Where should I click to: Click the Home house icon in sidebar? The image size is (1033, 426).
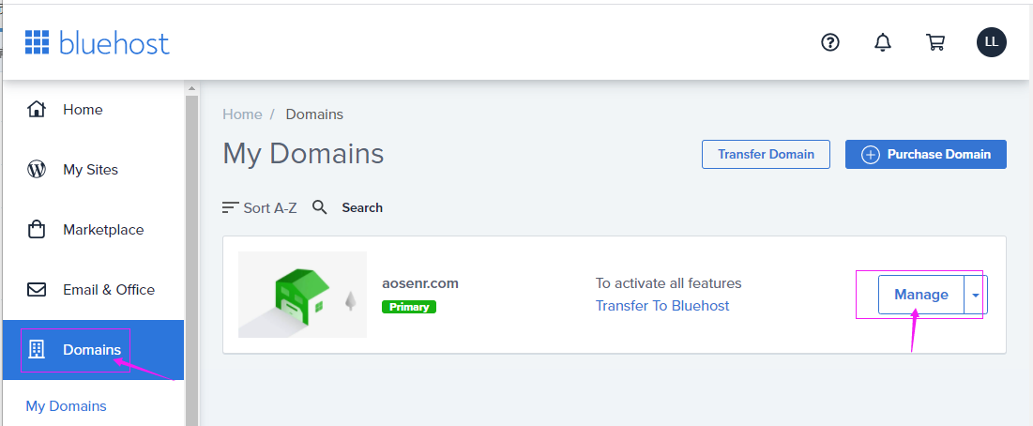(37, 110)
